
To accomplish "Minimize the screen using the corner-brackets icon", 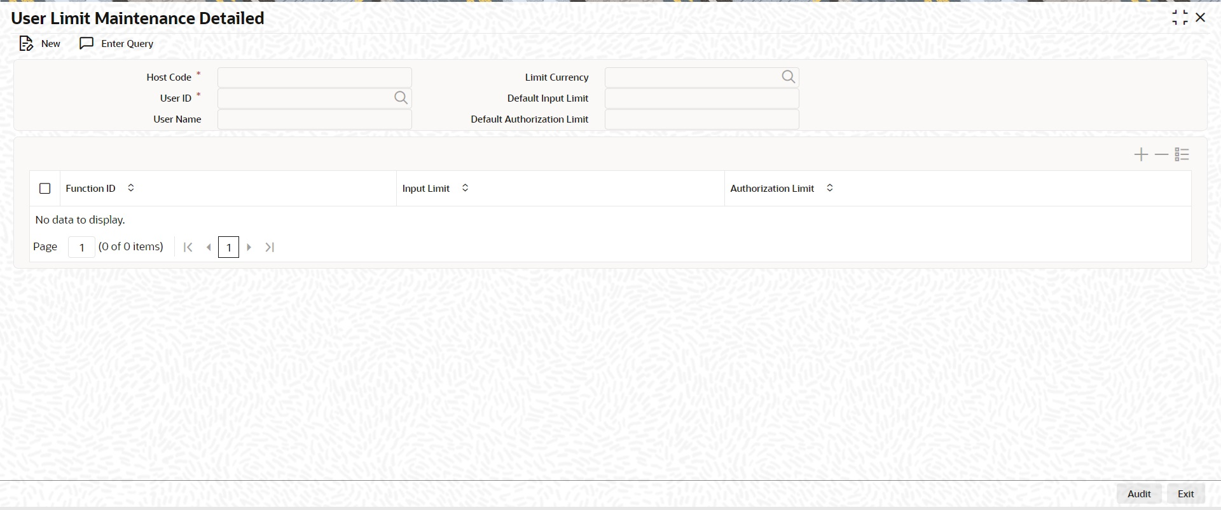I will (1180, 18).
